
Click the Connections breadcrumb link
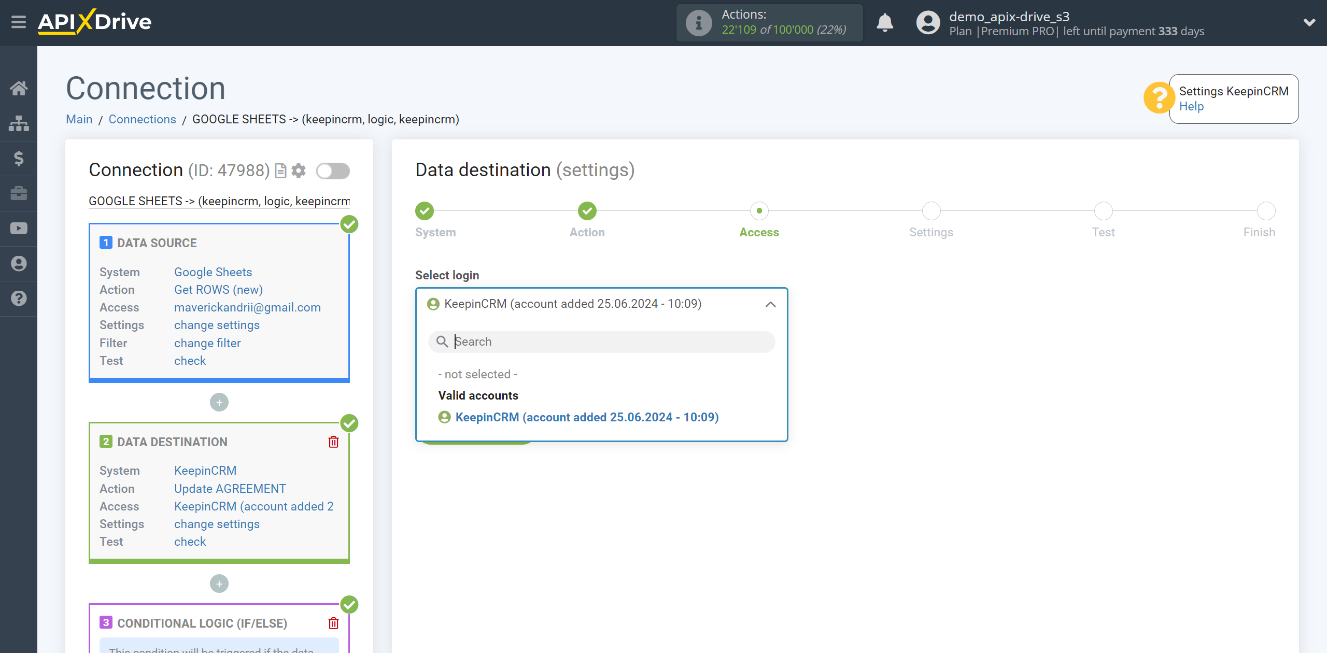coord(142,119)
